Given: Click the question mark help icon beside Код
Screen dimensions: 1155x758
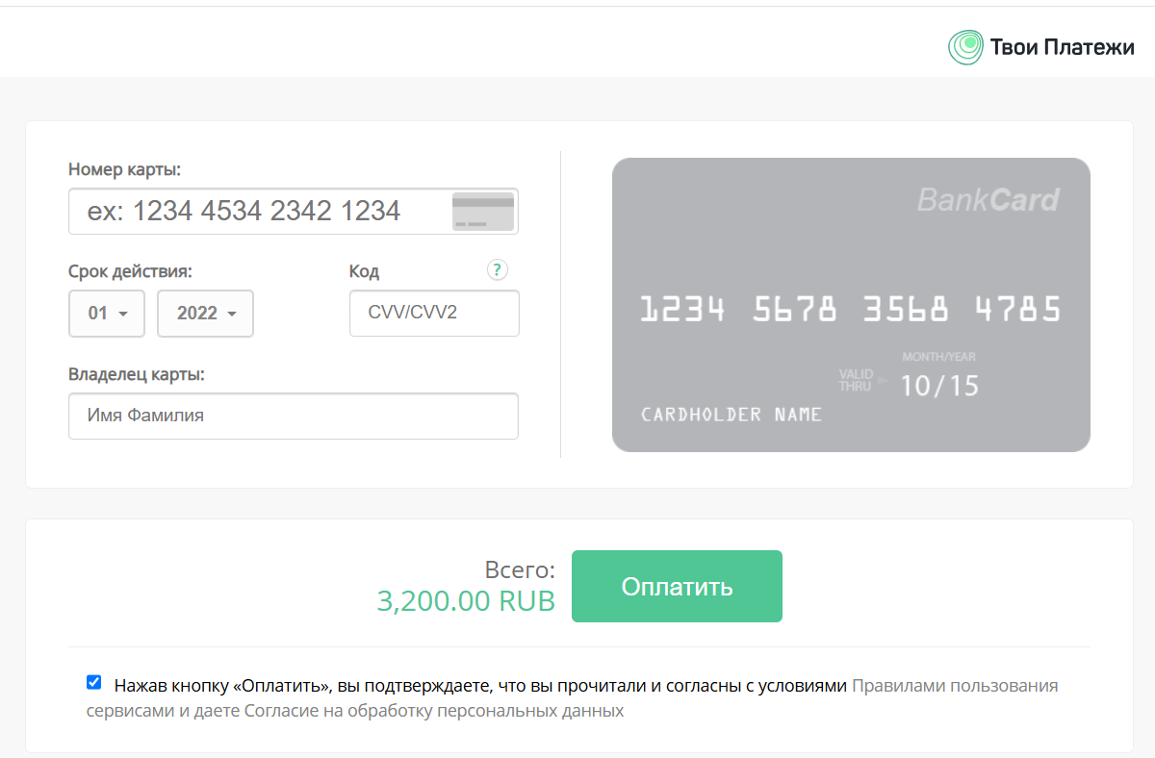Looking at the screenshot, I should click(x=497, y=269).
